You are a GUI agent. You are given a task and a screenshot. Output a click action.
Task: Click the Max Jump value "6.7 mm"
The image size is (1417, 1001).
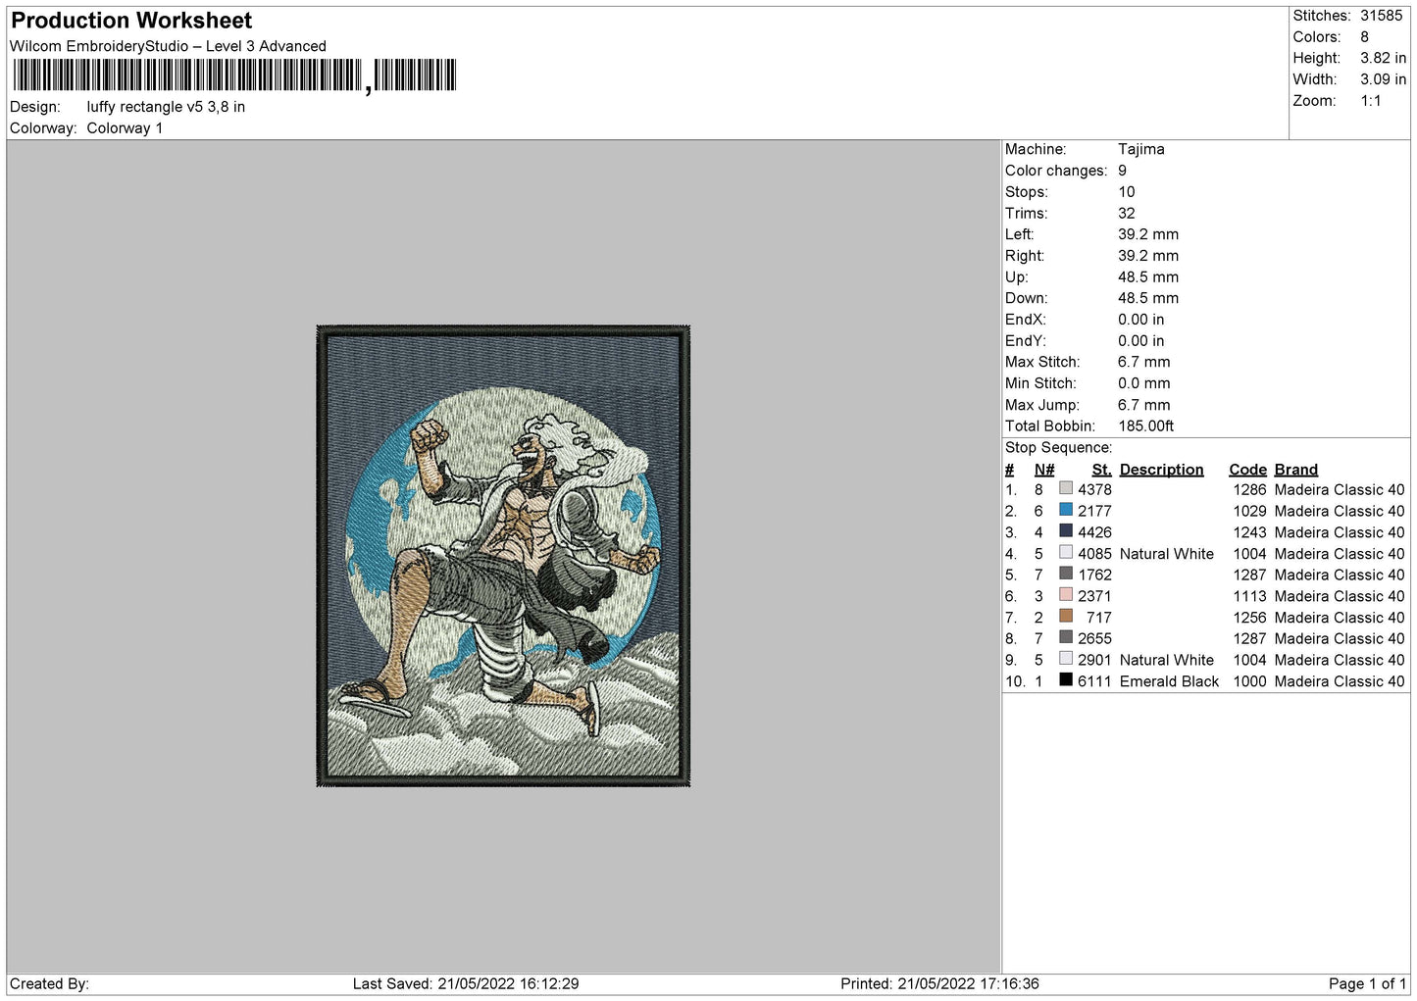click(1144, 405)
